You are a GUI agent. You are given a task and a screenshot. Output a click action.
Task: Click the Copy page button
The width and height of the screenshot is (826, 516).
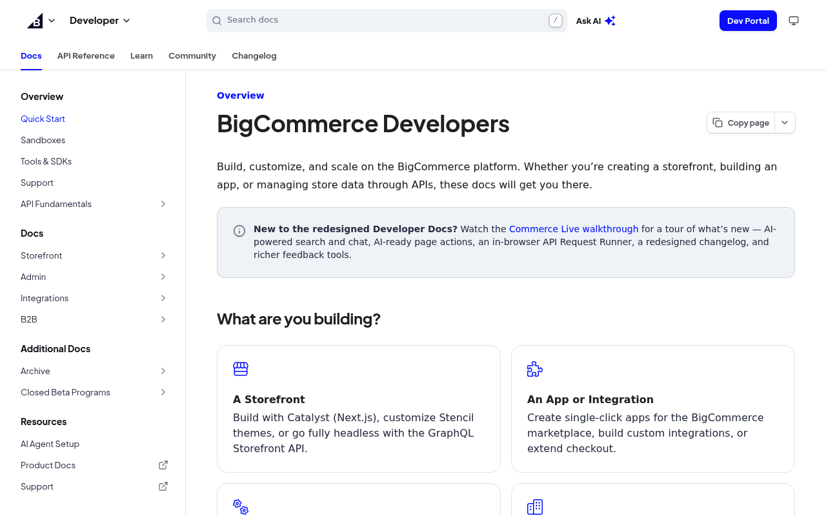(741, 123)
